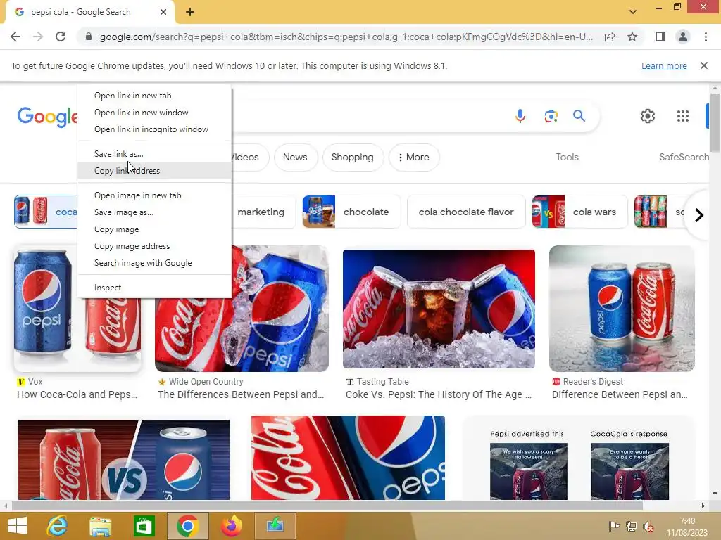Go back with the browser back arrow
Image resolution: width=721 pixels, height=540 pixels.
coord(15,37)
